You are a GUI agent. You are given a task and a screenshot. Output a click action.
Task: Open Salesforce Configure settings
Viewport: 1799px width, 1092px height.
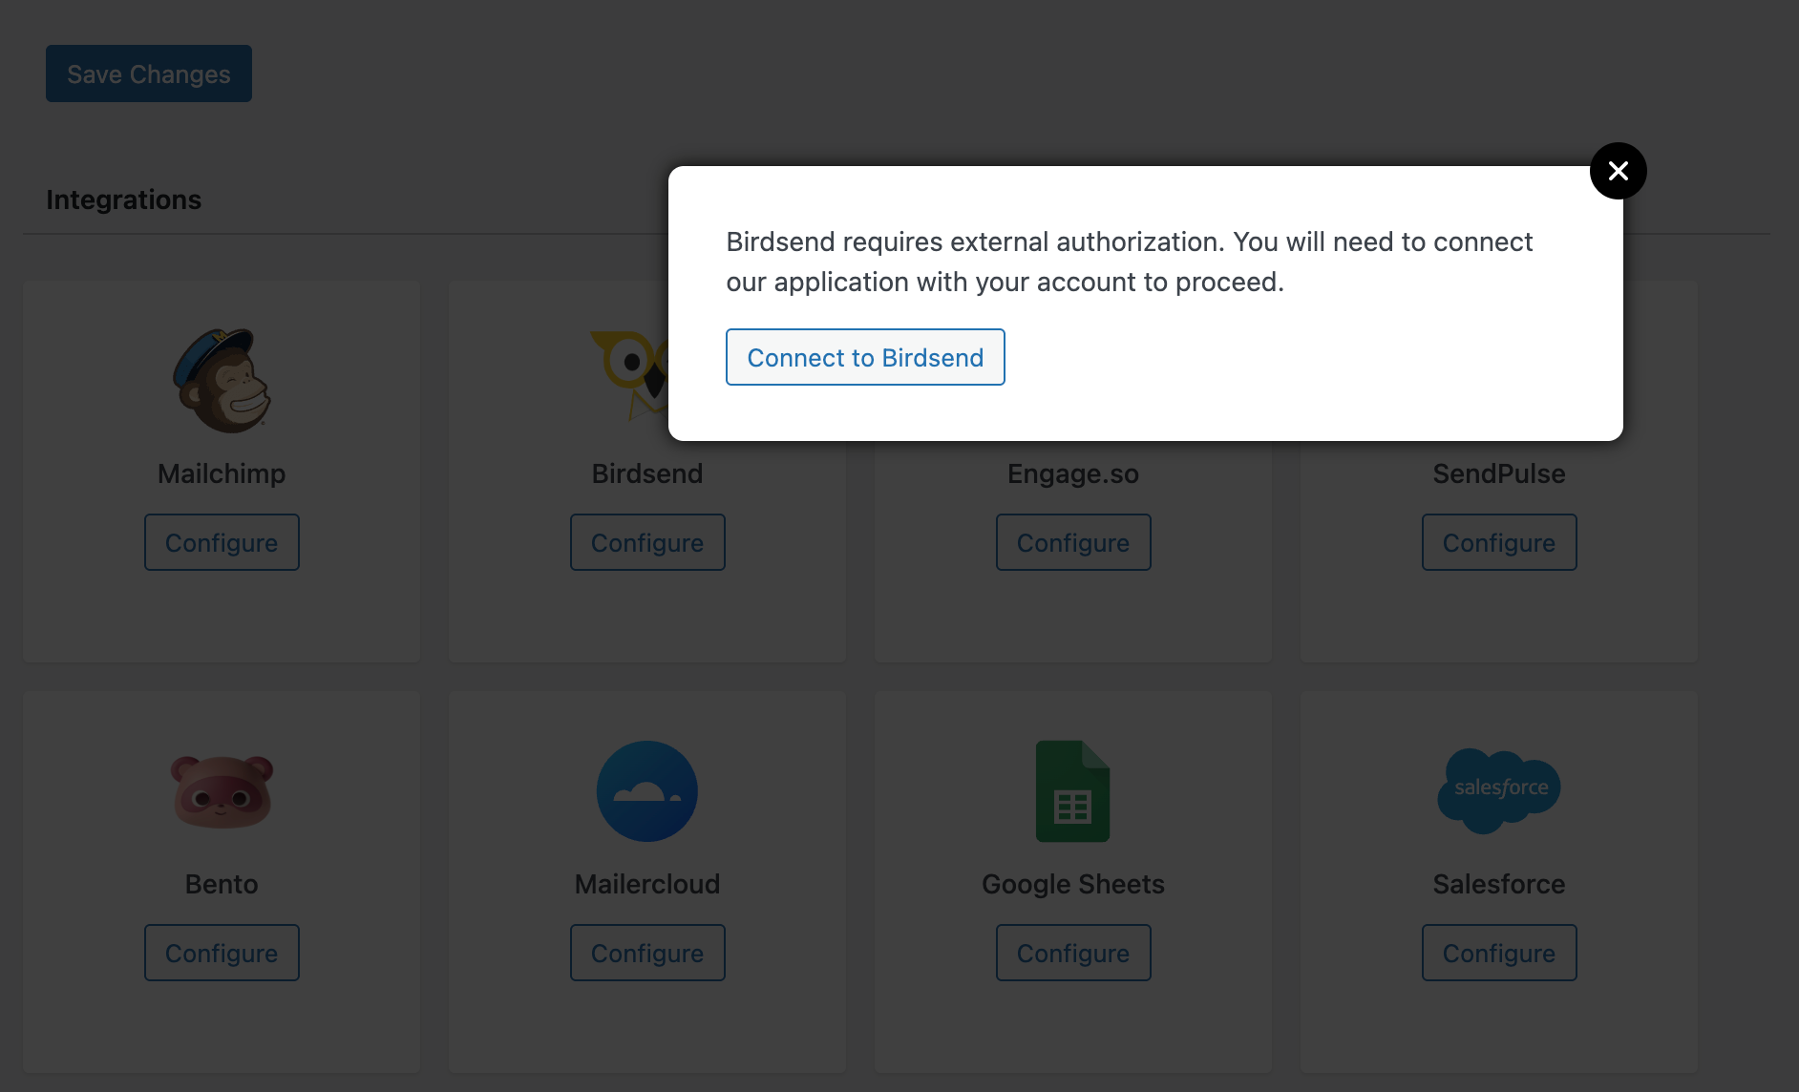[1499, 953]
